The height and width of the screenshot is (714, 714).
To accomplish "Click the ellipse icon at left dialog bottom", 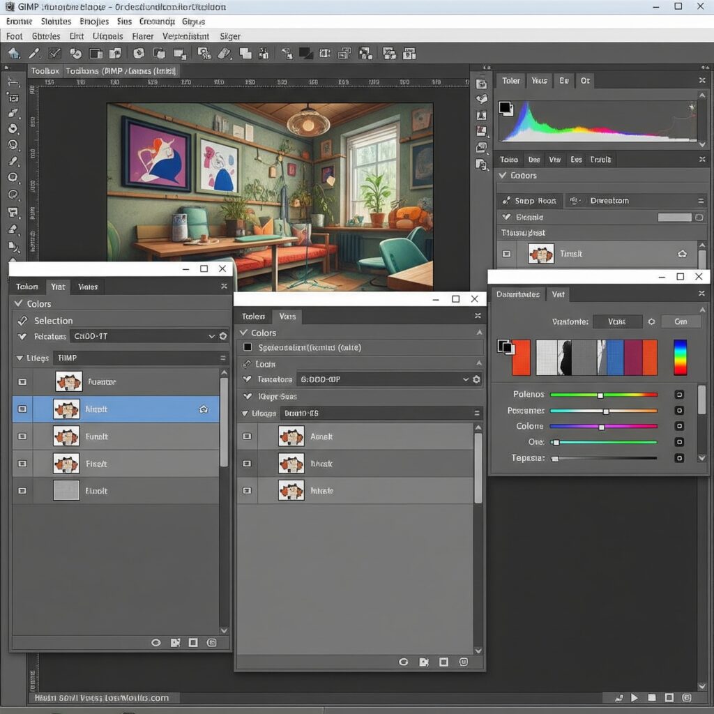I will coord(155,642).
